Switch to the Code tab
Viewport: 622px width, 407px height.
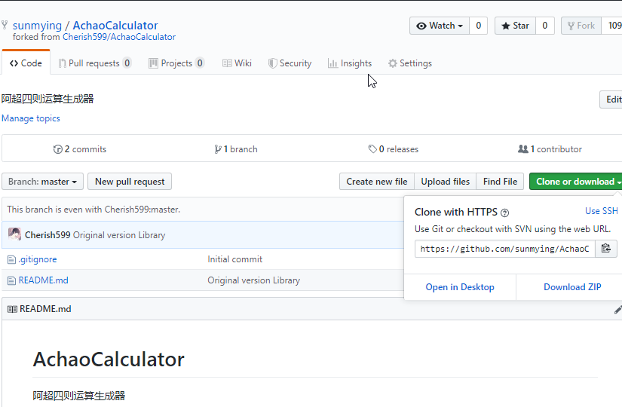26,63
